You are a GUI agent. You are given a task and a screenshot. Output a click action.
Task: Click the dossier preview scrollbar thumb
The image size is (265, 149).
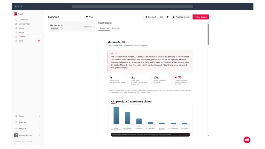(208, 34)
